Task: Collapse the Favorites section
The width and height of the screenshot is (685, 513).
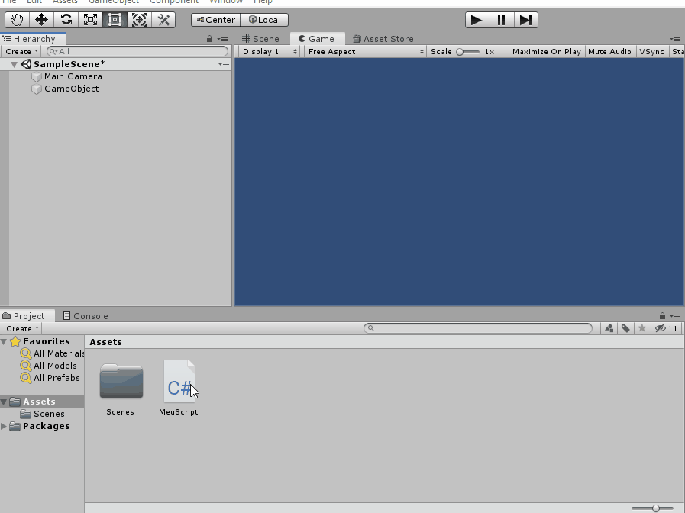Action: tap(4, 341)
